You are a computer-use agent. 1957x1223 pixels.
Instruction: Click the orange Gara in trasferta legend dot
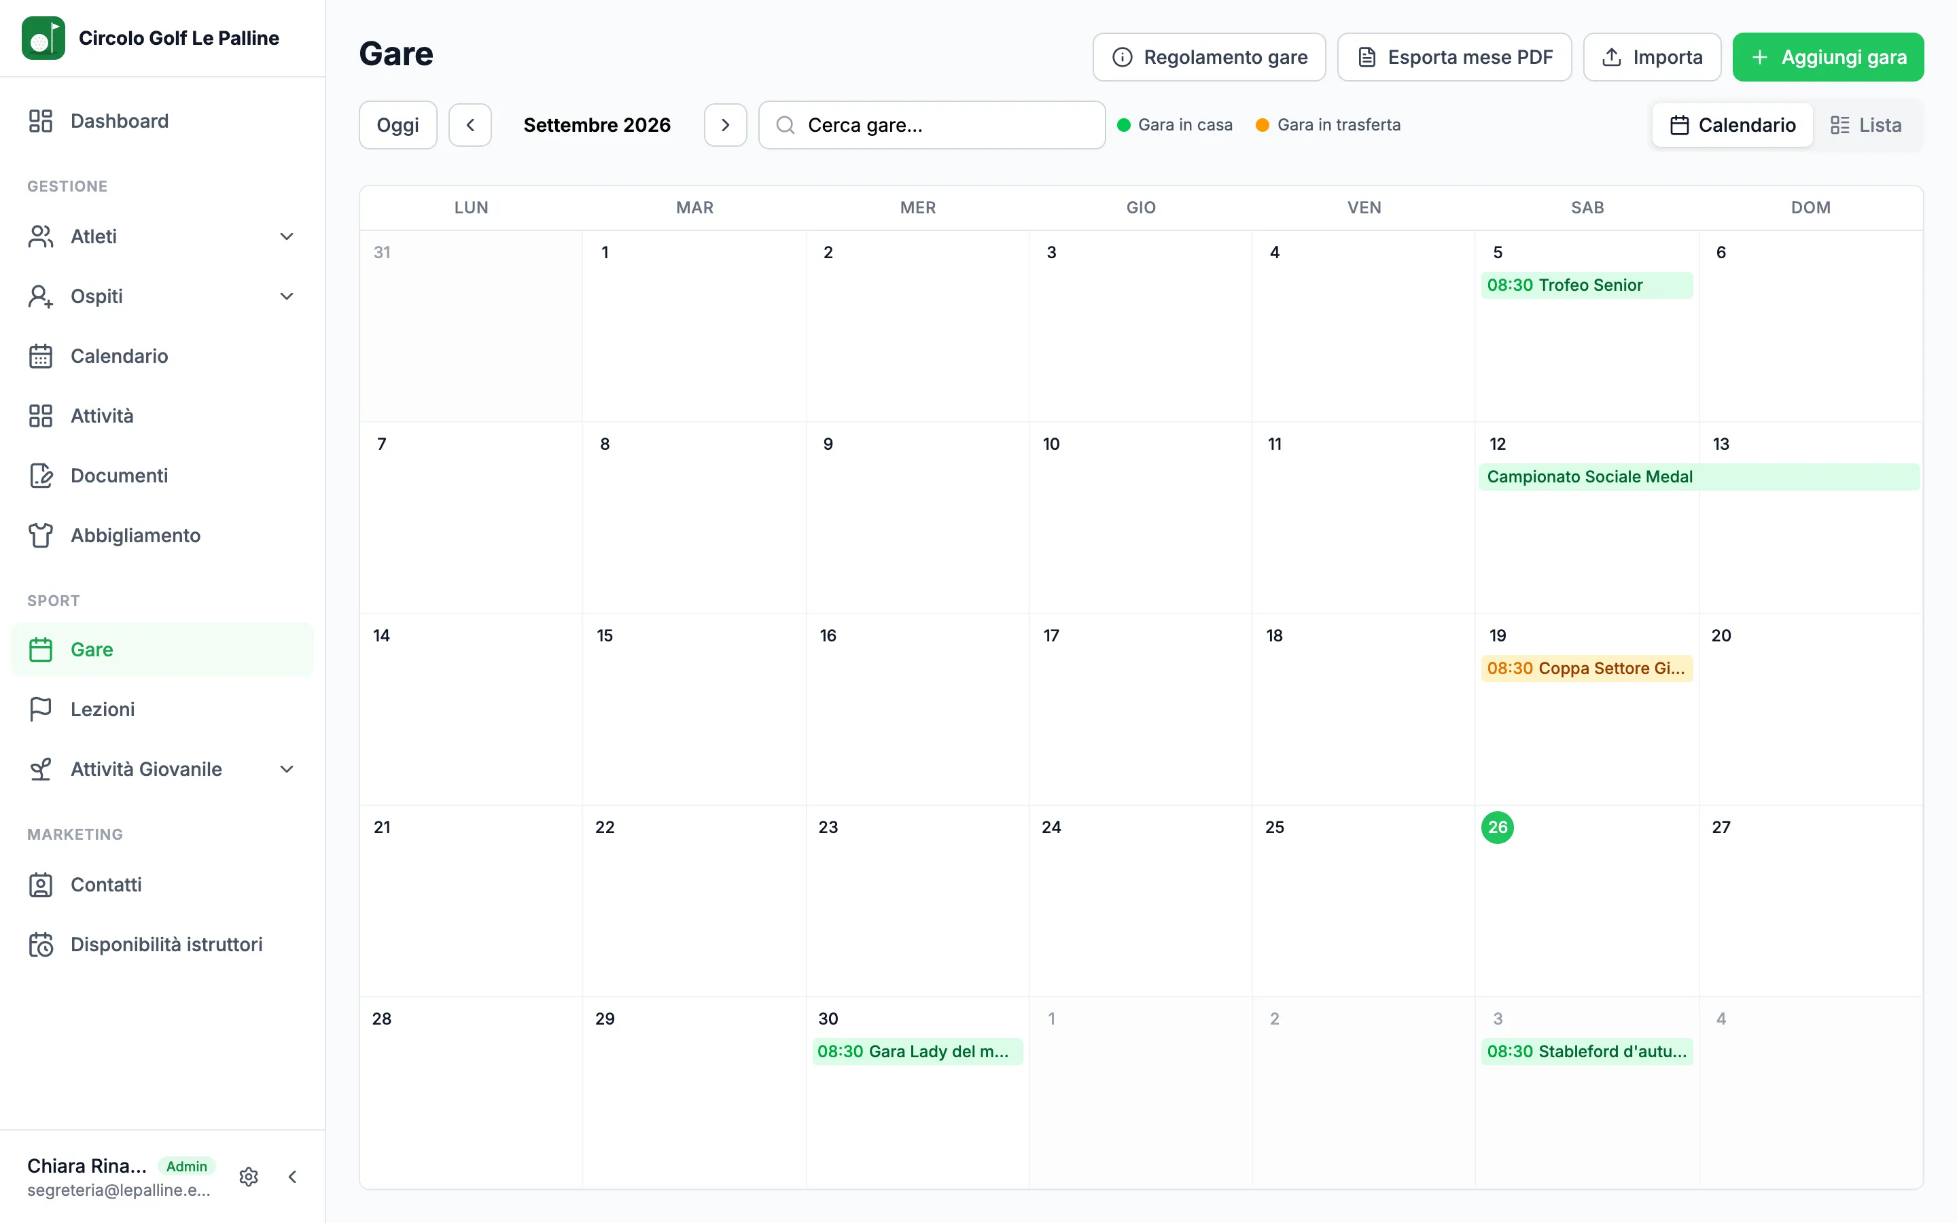1263,126
